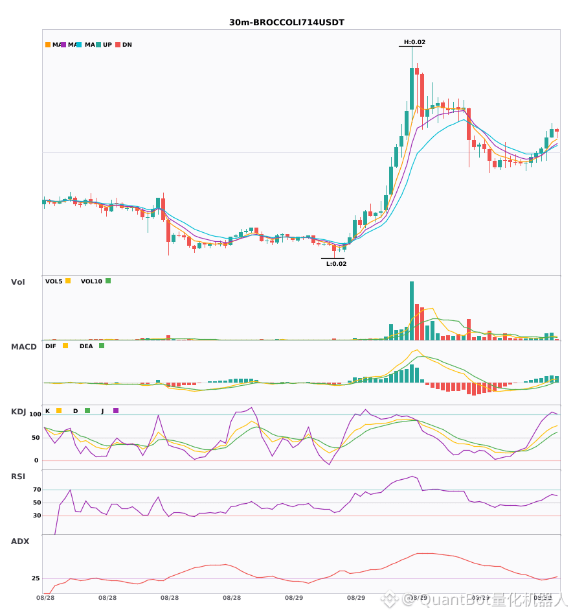Screen dimensions: 573x616
Task: Click the 30 axis value in RSI
Action: point(37,515)
